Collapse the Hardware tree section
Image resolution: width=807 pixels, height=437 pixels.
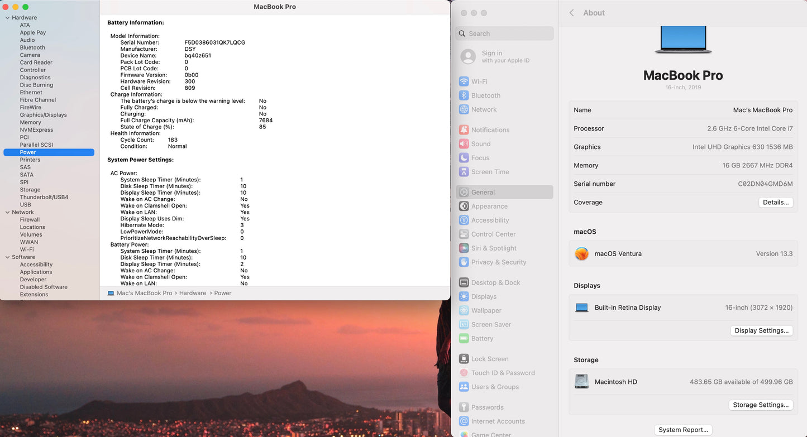point(7,18)
